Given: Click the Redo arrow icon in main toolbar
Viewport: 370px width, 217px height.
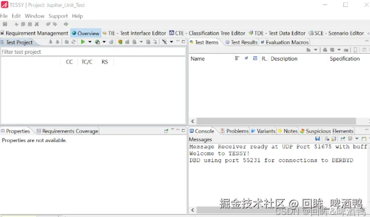Looking at the screenshot, I should pos(55,24).
